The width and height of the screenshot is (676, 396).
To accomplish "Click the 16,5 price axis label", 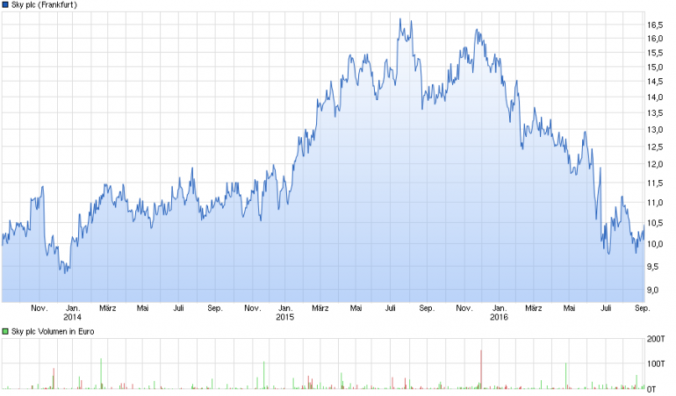I will coord(655,25).
